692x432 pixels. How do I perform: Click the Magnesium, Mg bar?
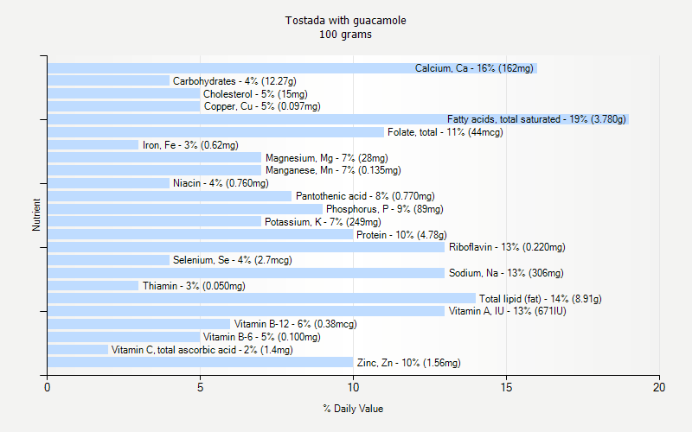[154, 158]
